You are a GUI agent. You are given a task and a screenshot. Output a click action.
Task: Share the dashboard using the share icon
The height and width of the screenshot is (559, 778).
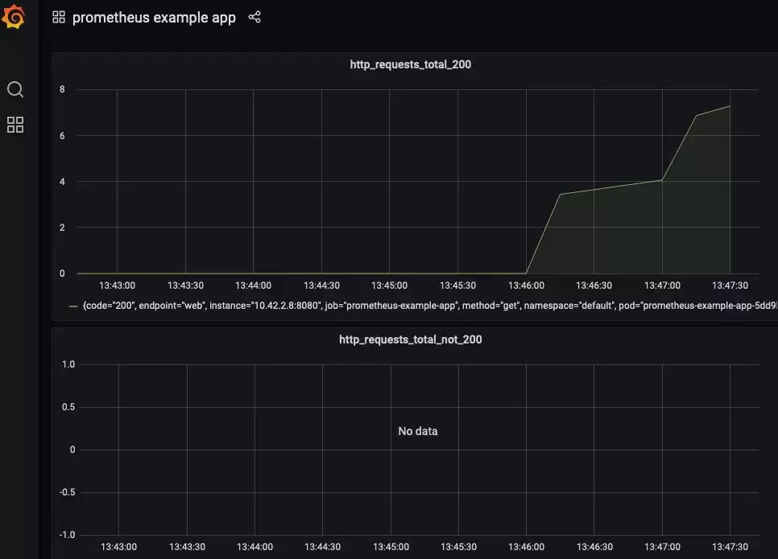(x=255, y=18)
